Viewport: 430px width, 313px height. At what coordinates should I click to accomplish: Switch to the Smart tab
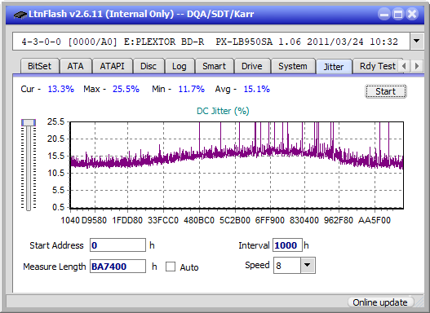click(214, 66)
